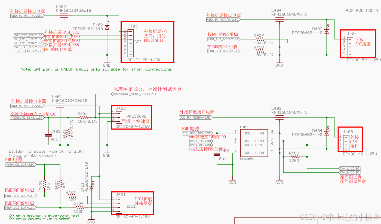
Task: Click the R404 resistor symbol
Action: click(72, 196)
